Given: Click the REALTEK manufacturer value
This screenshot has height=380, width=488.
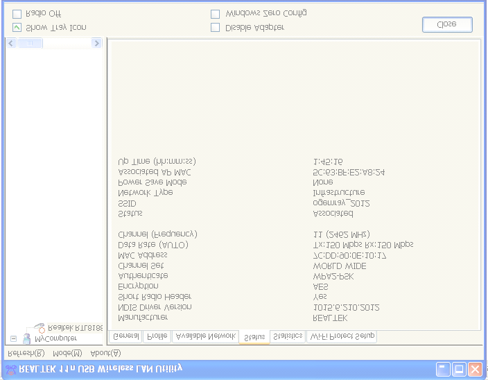Looking at the screenshot, I should click(x=330, y=318).
